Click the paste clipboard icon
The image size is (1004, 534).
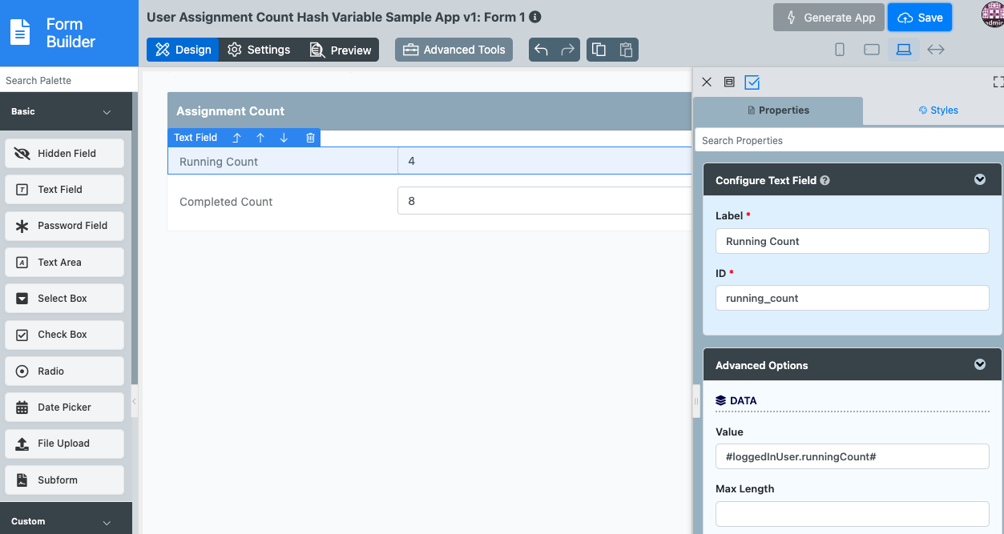(x=626, y=50)
